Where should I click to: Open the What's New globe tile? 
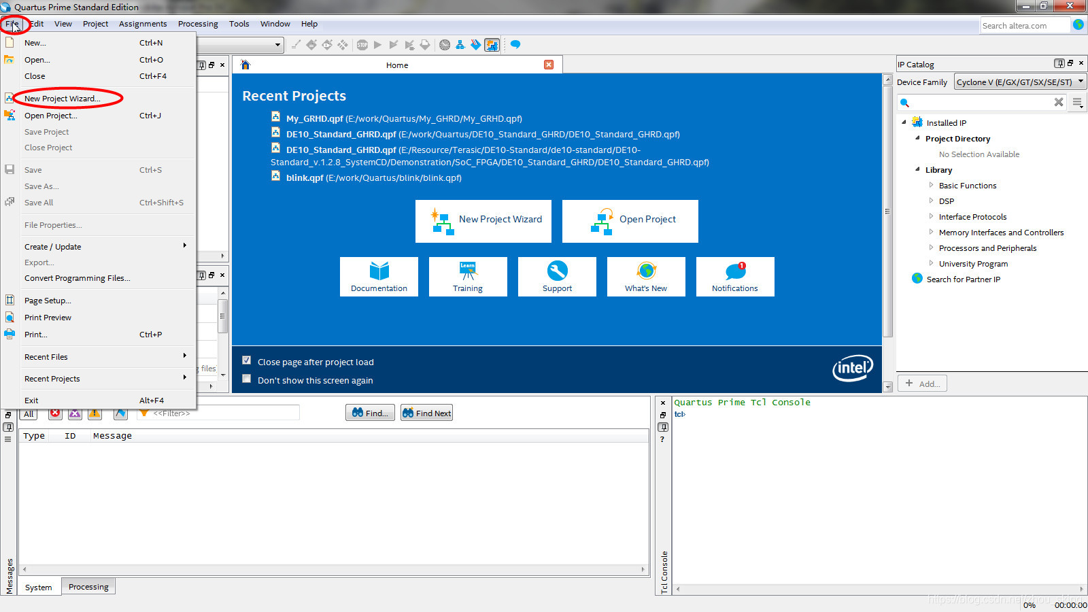click(x=646, y=277)
